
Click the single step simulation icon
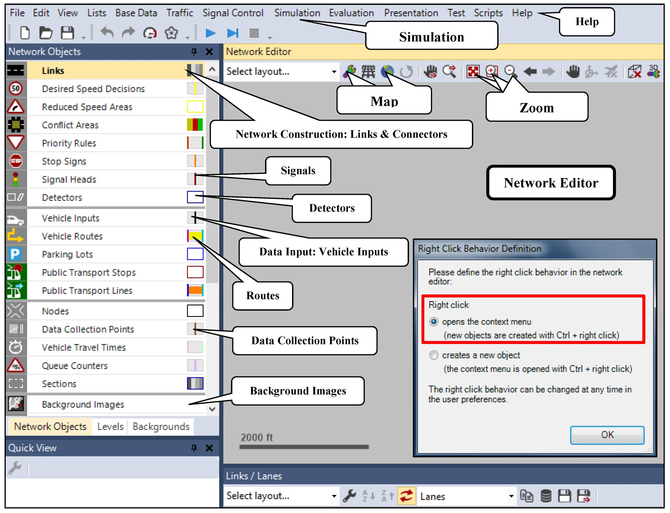tap(233, 33)
